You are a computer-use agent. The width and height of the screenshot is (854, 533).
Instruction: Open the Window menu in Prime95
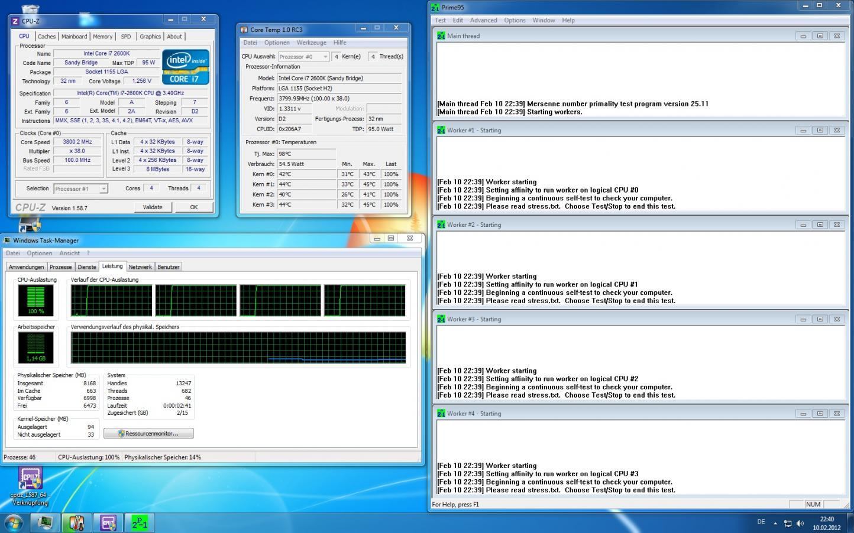(544, 20)
